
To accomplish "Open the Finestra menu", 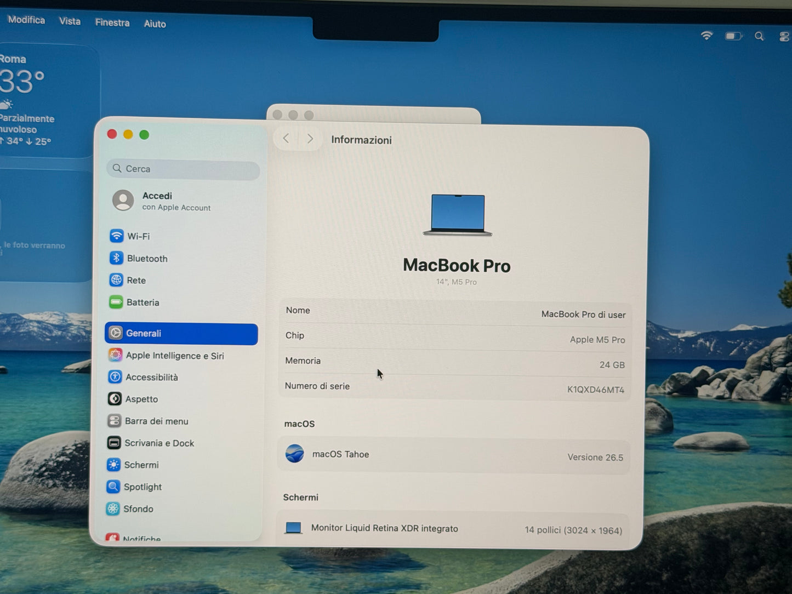I will click(x=112, y=22).
